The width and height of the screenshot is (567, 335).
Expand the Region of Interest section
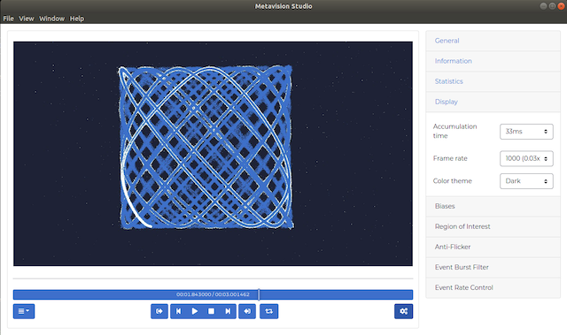(493, 226)
